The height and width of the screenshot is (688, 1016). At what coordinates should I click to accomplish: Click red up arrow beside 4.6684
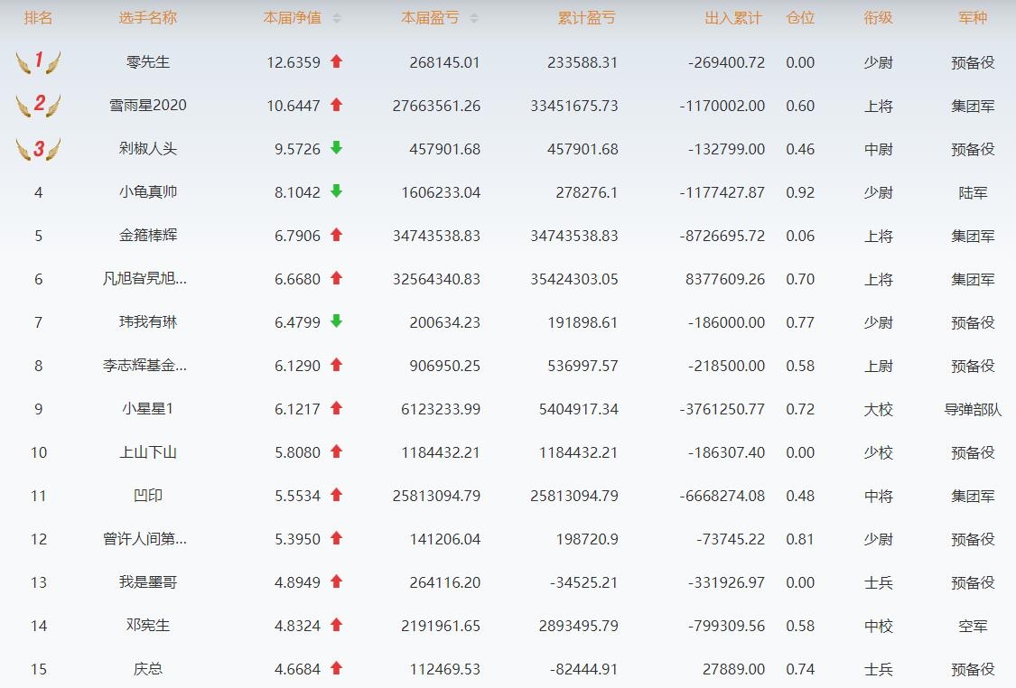(337, 668)
